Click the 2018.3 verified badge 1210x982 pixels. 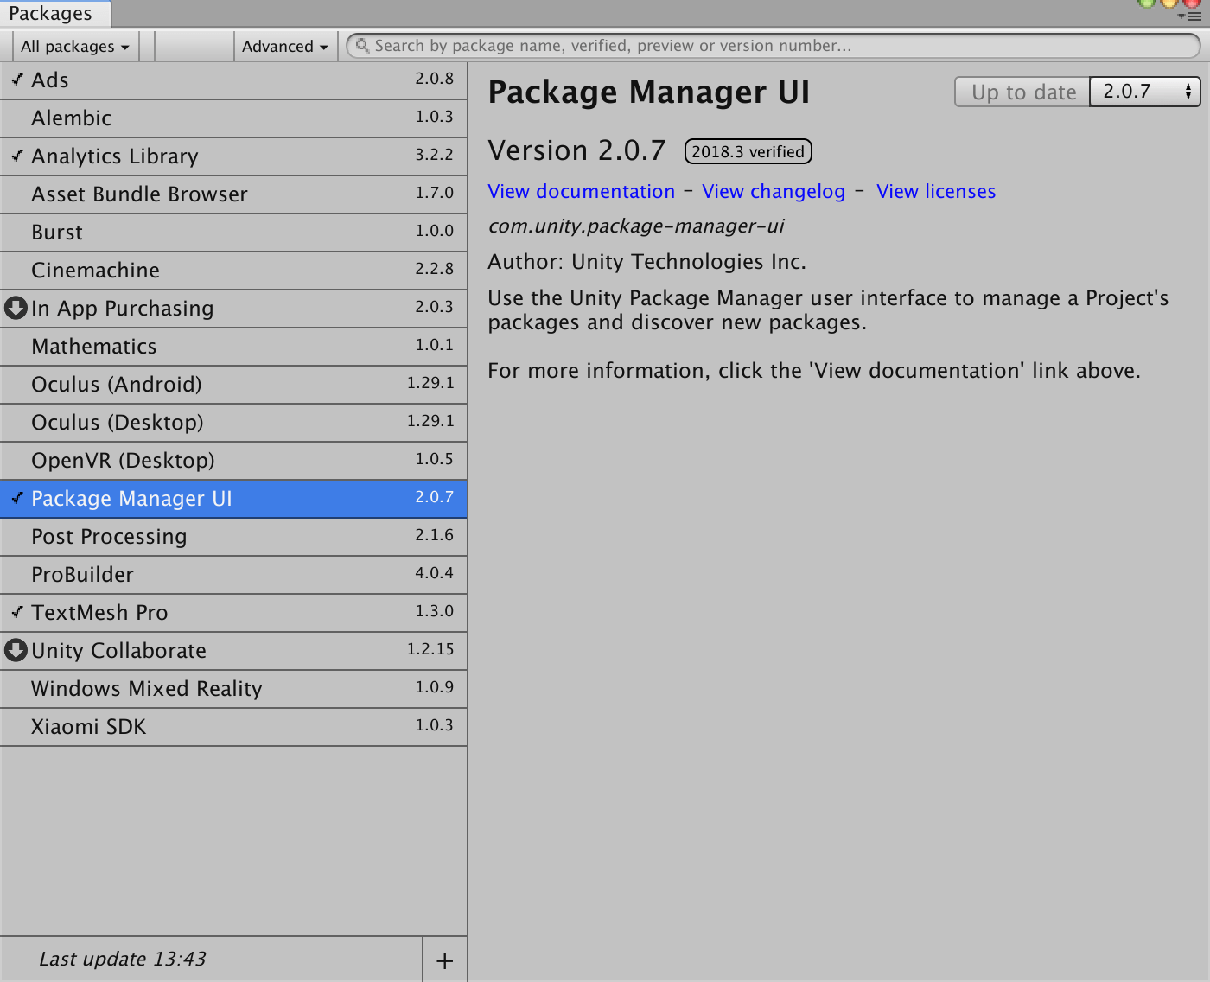[747, 150]
